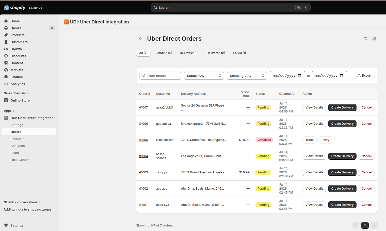
Task: Go to previous page of orders
Action: tap(355, 225)
